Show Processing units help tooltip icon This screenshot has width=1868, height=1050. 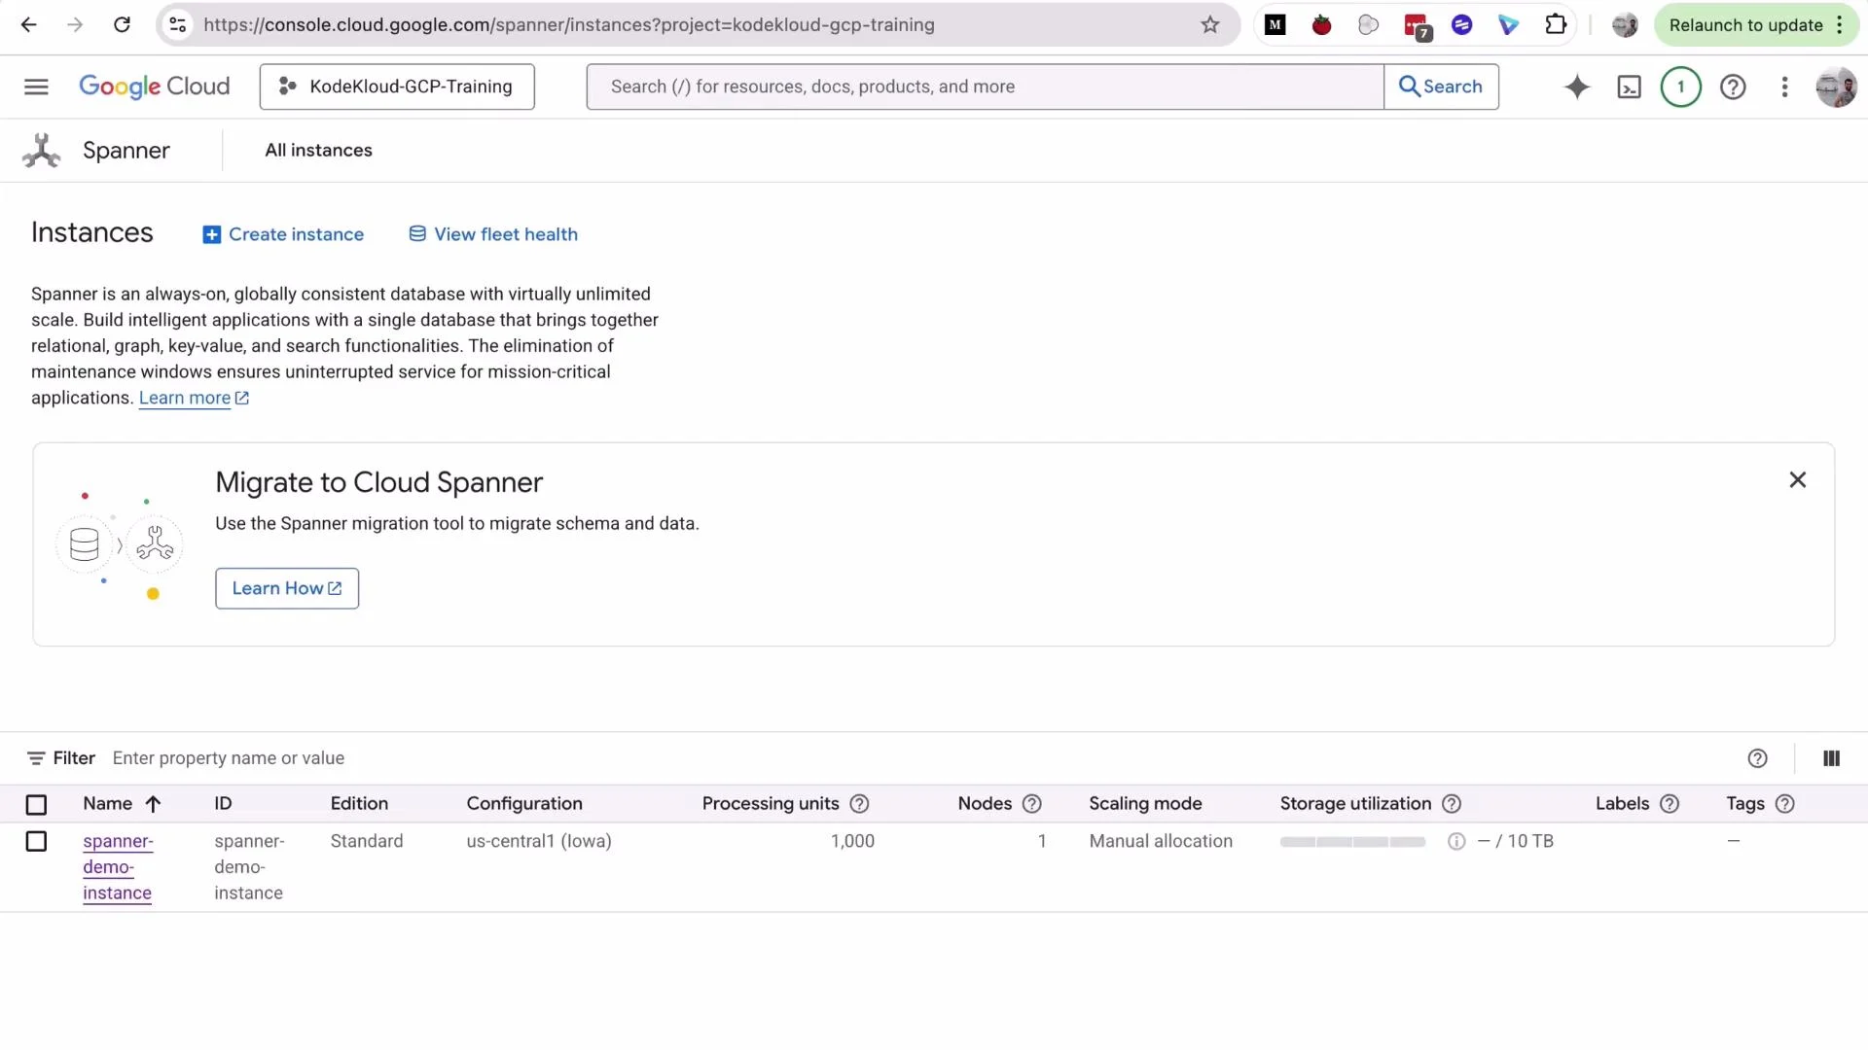pos(859,804)
